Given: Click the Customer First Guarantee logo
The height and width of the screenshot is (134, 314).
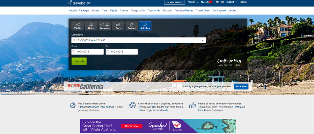Looking at the screenshot, I should tap(230, 63).
